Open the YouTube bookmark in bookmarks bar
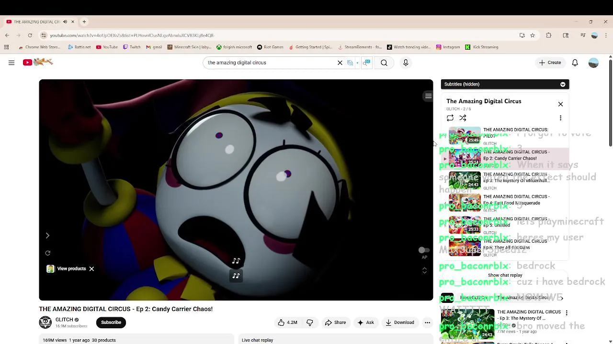 point(107,47)
